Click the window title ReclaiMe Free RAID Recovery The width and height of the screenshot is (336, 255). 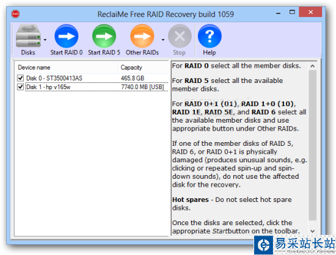(166, 14)
